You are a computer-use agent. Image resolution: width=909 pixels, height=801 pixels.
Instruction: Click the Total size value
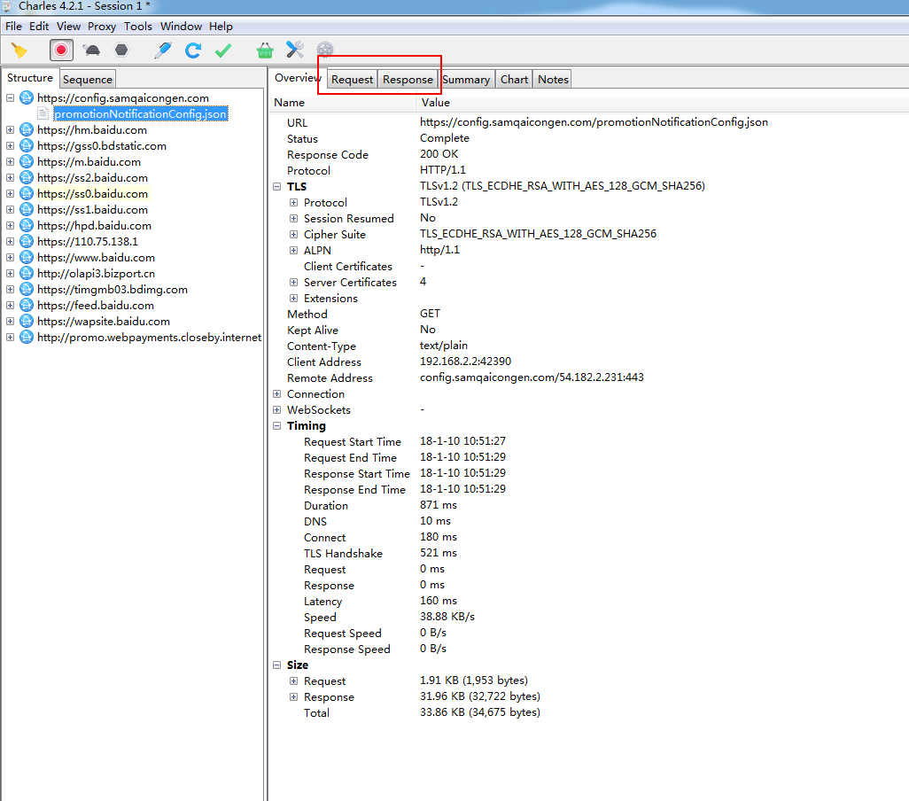[480, 712]
